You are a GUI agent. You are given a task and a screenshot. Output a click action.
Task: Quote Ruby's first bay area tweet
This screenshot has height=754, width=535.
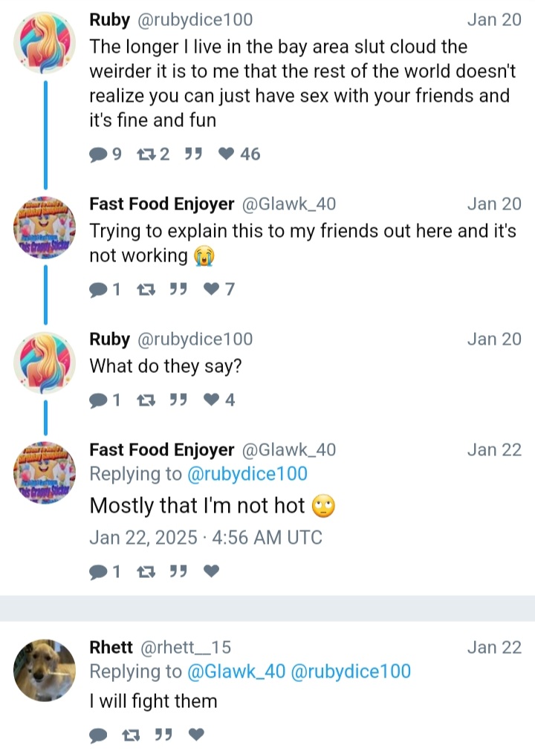pyautogui.click(x=193, y=155)
